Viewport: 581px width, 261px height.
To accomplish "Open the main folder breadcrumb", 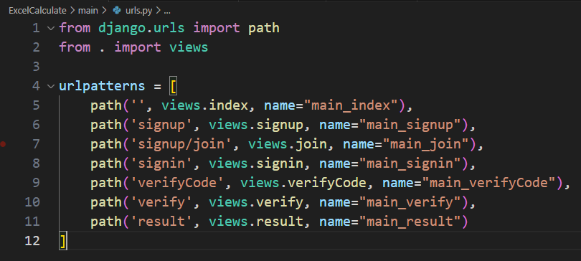I will [88, 11].
